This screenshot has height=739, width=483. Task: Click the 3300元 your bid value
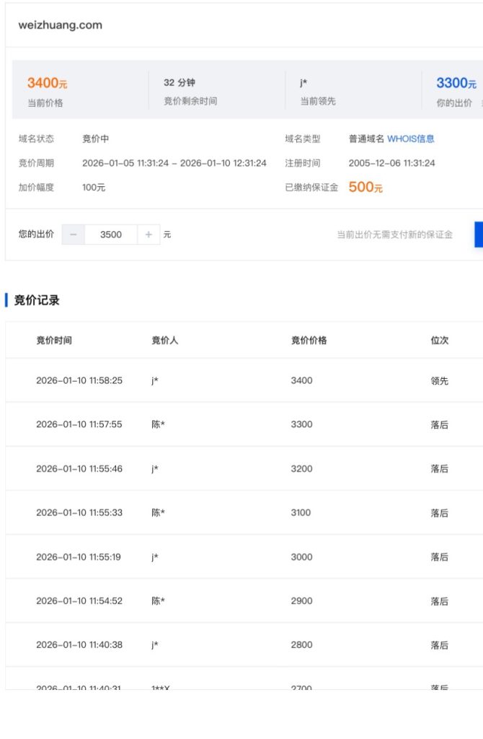coord(456,84)
